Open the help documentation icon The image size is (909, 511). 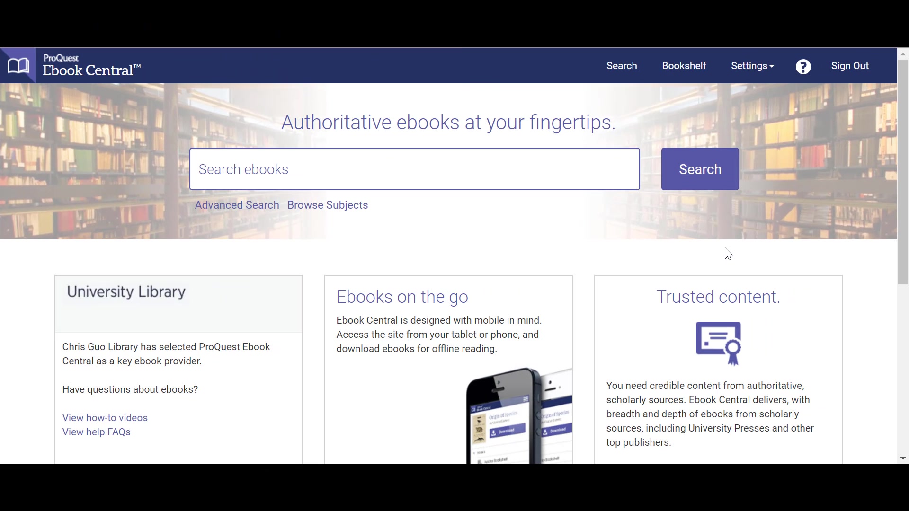(x=803, y=66)
